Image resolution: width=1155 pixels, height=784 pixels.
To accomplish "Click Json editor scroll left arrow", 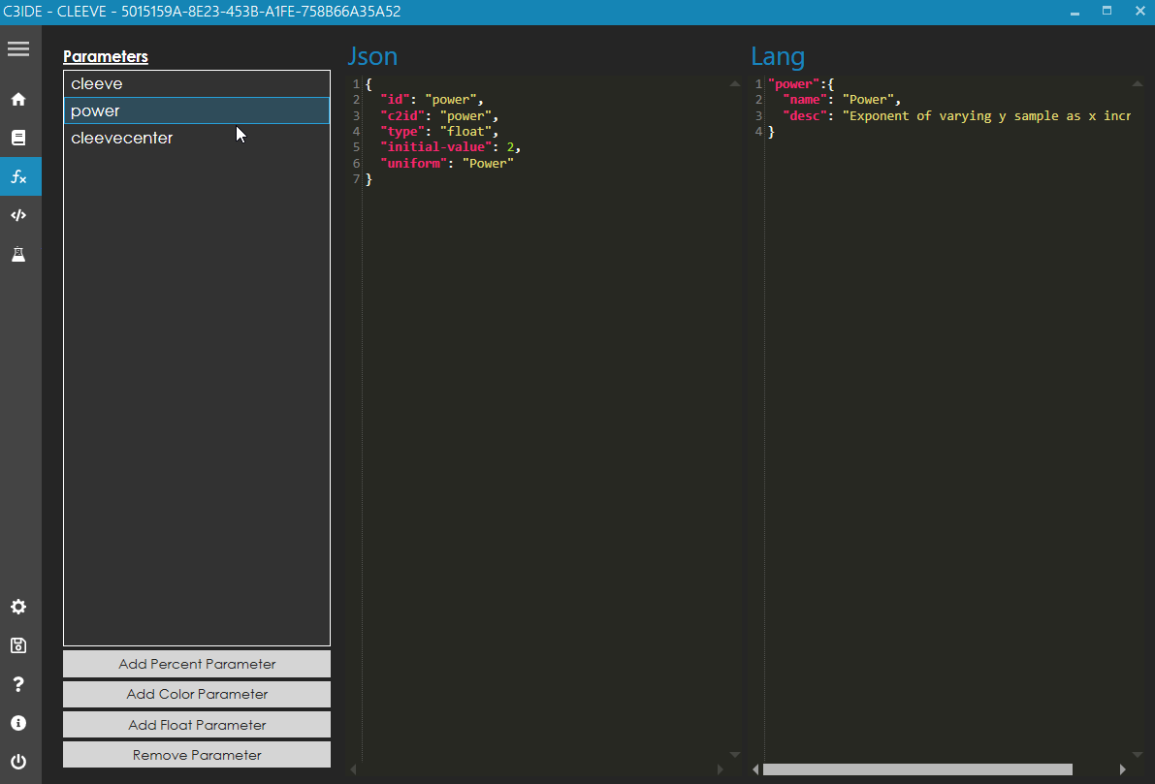I will point(354,769).
